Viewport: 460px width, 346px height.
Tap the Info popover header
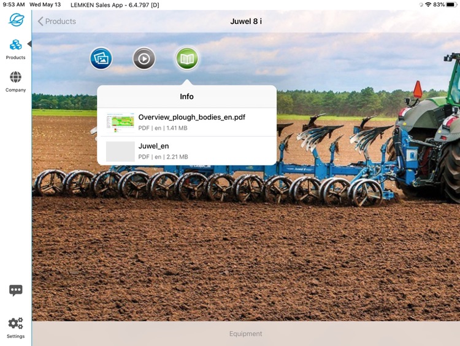tap(186, 96)
